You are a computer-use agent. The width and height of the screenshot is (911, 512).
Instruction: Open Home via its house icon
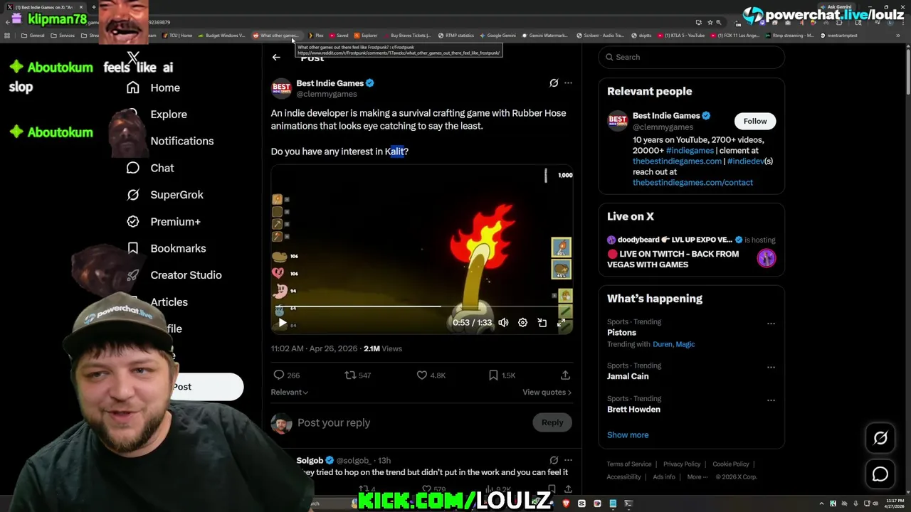pyautogui.click(x=133, y=87)
